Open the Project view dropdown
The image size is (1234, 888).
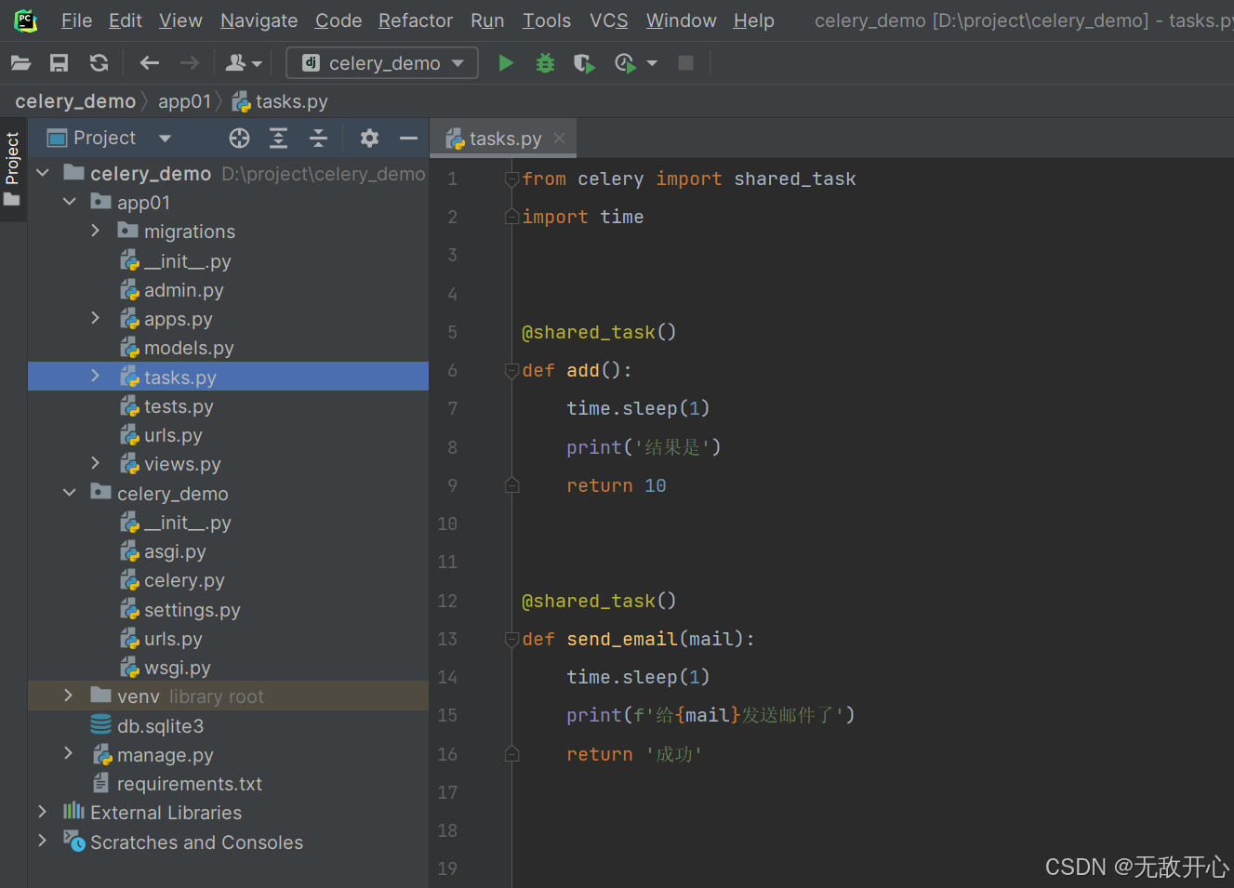[165, 139]
